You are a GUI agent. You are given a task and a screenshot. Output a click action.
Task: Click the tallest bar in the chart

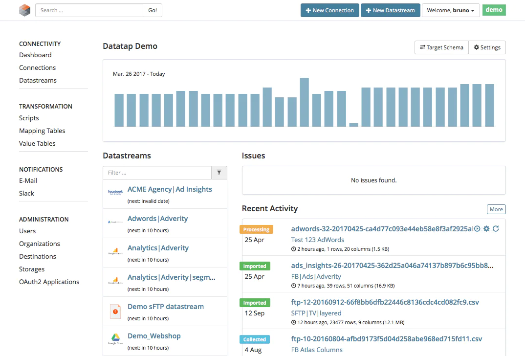tap(305, 102)
